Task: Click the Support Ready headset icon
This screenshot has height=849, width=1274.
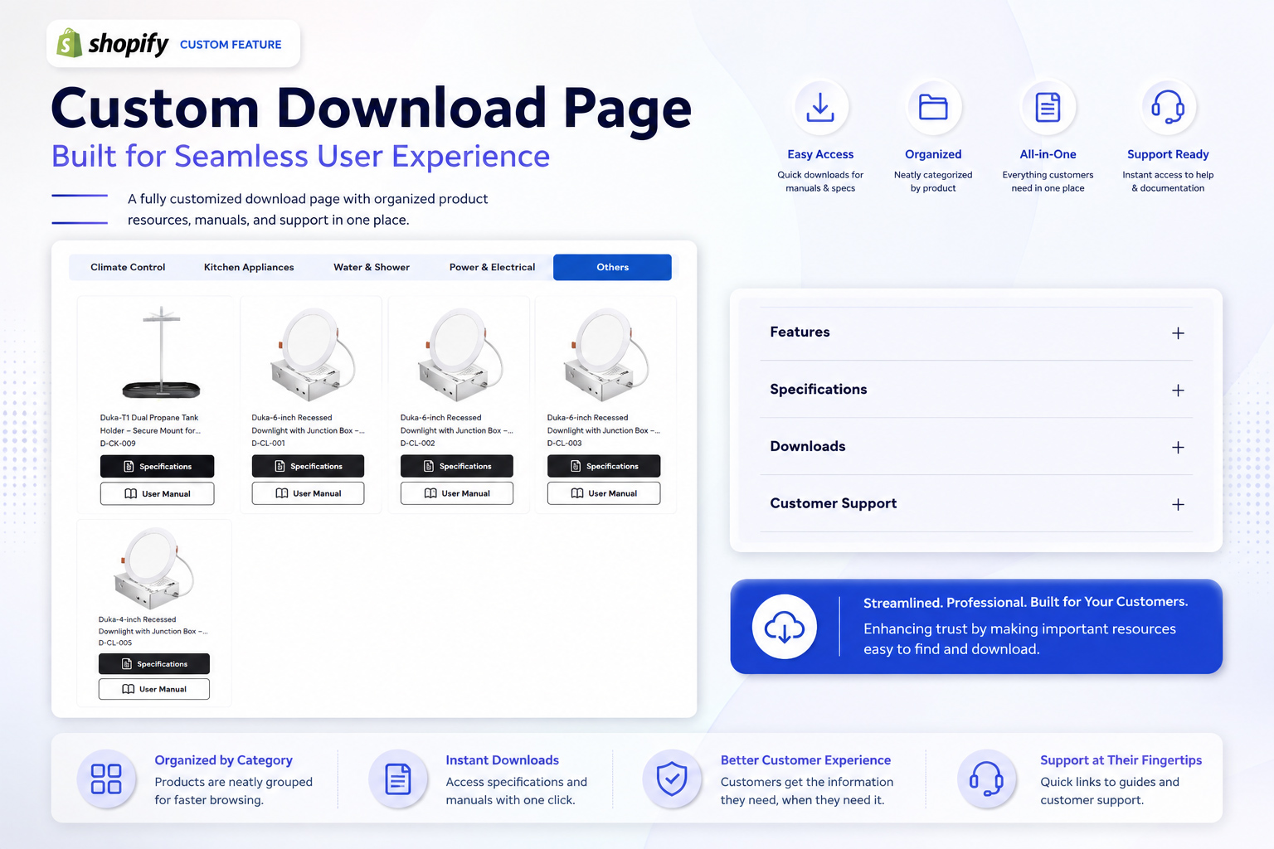Action: click(x=1168, y=107)
